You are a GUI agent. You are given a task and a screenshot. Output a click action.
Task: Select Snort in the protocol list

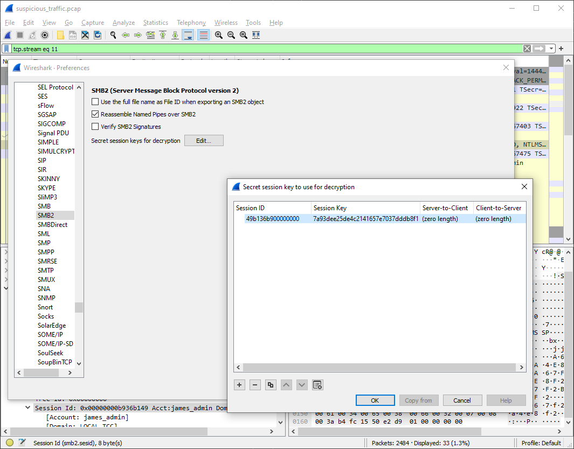pos(45,307)
